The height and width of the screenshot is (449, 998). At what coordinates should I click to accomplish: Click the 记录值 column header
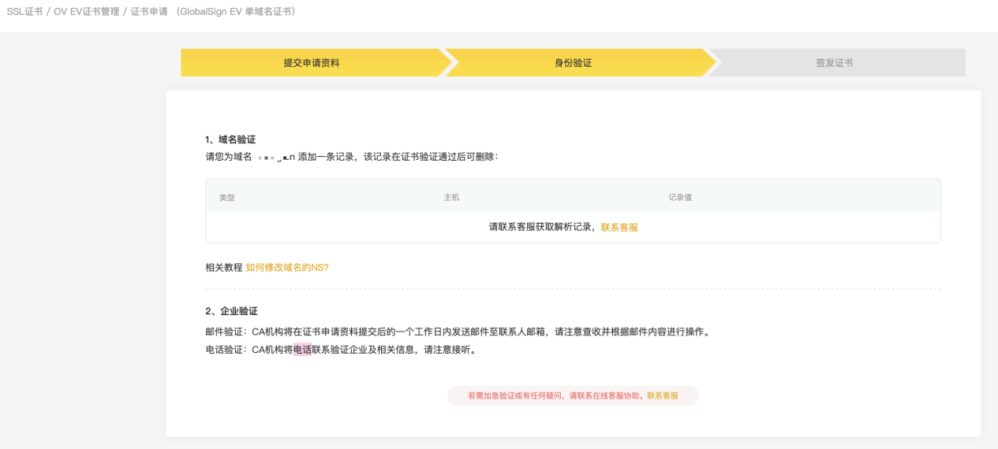[x=680, y=197]
